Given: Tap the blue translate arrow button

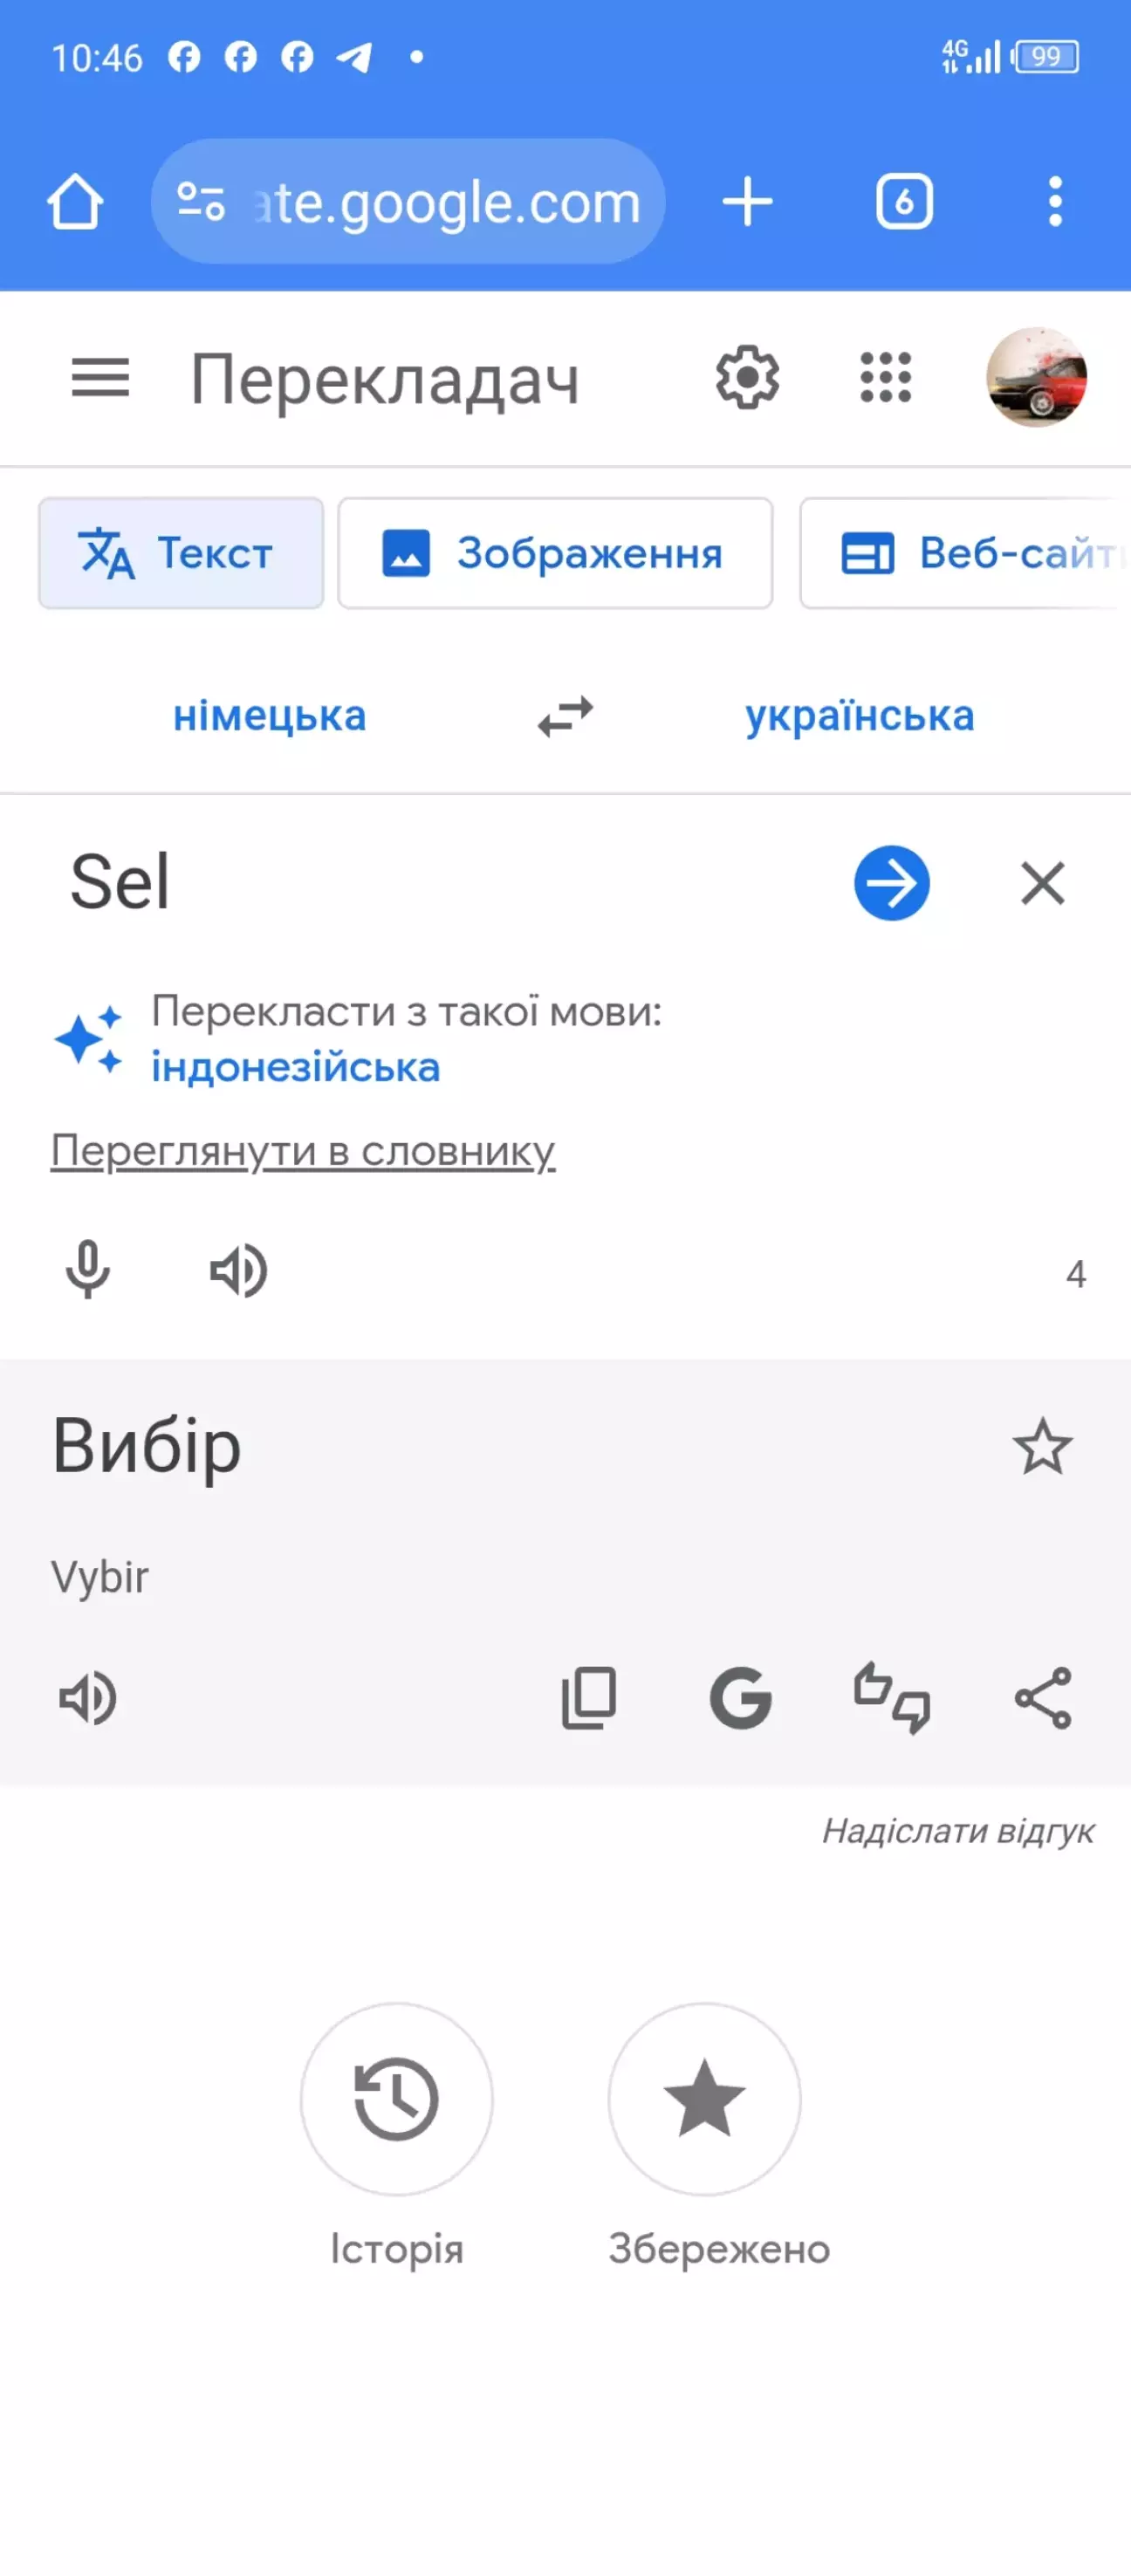Looking at the screenshot, I should click(x=891, y=883).
